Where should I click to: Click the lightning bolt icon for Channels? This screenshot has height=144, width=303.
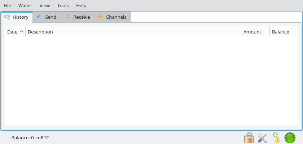coord(100,17)
